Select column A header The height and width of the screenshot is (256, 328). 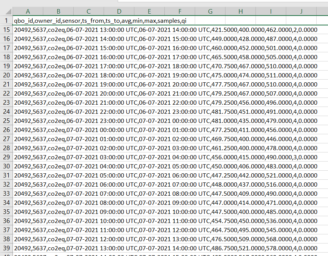point(28,11)
